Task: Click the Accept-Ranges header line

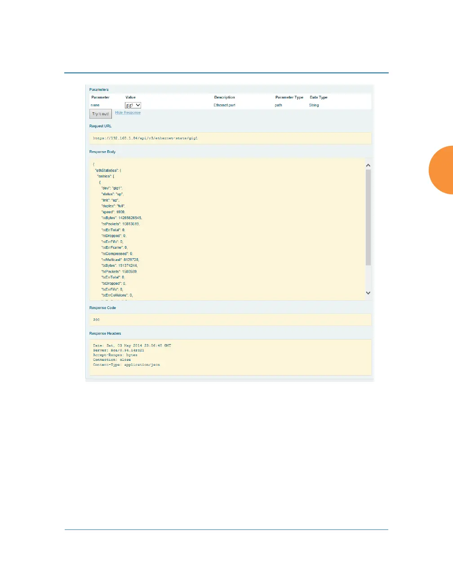Action: [x=115, y=355]
